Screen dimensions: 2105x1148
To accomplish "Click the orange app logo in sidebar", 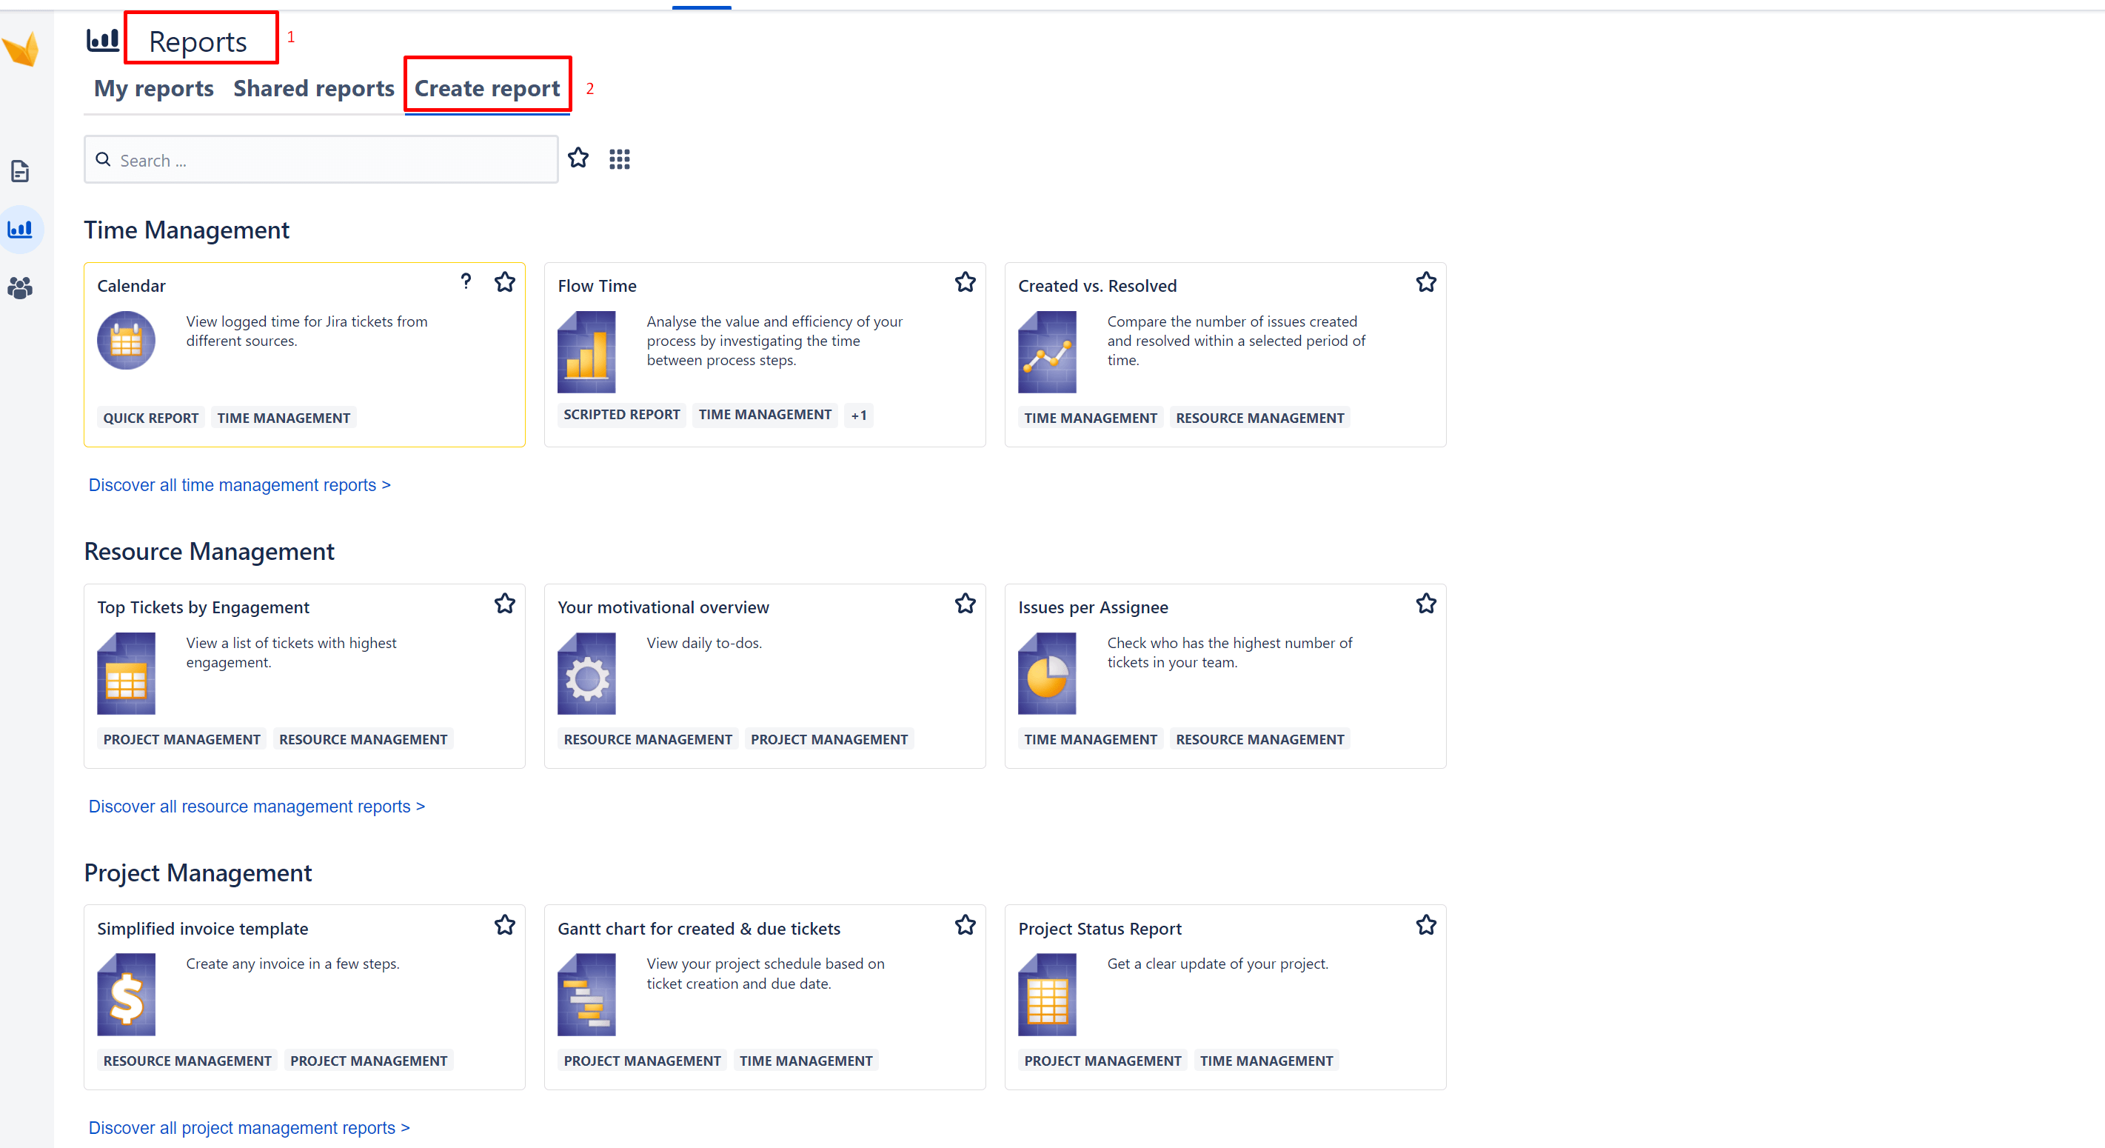I will 21,49.
